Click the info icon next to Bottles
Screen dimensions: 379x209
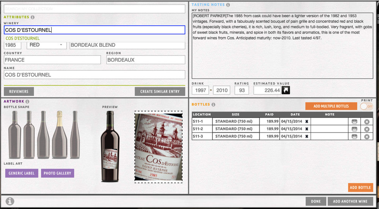pos(213,104)
